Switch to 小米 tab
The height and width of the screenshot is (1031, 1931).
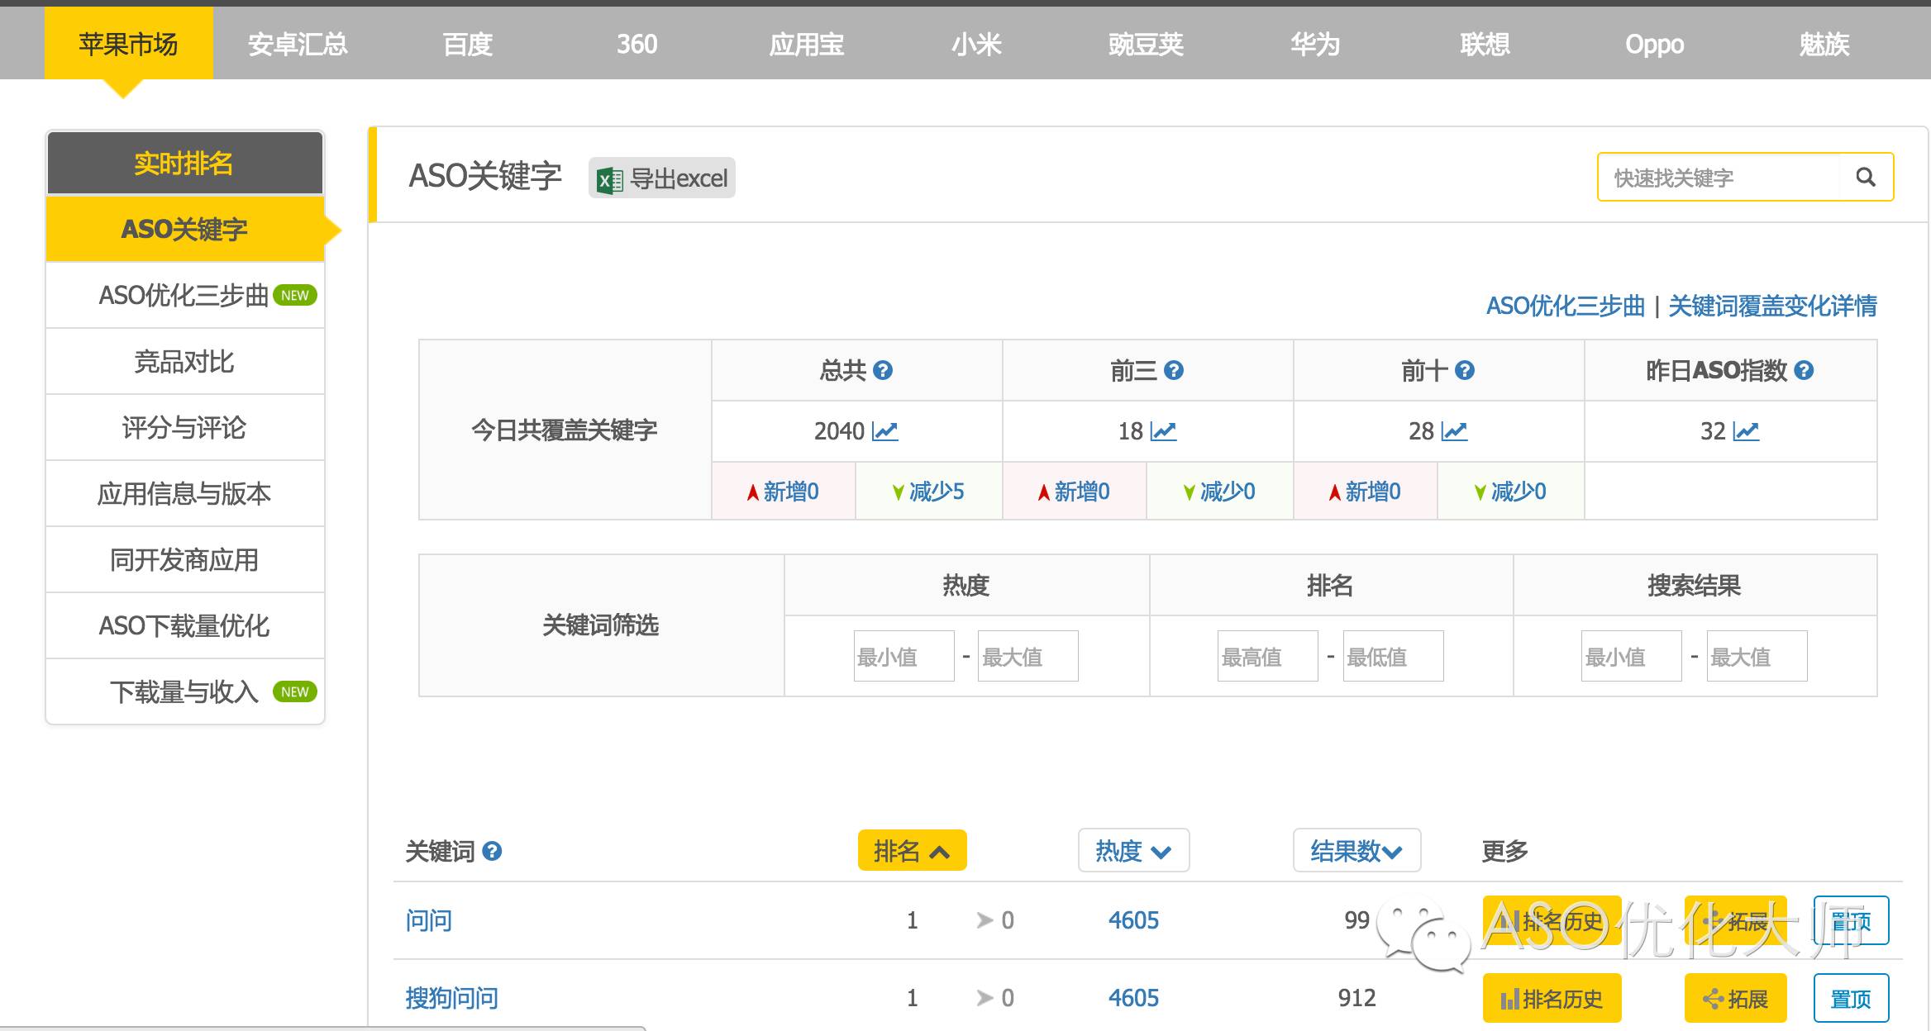coord(976,43)
